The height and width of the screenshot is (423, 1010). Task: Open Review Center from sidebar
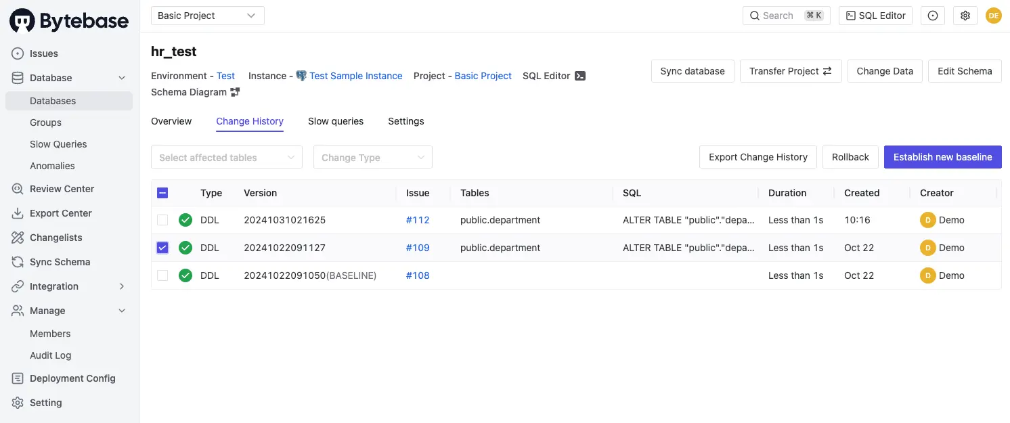(62, 189)
